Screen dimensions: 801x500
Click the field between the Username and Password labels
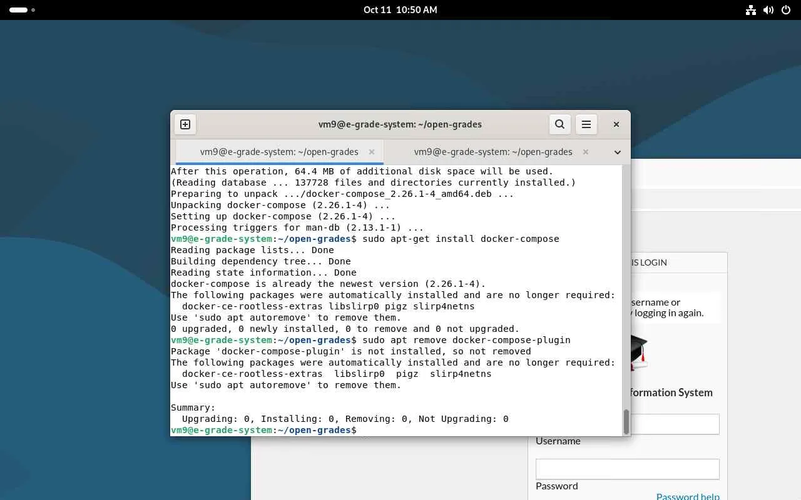(x=628, y=469)
